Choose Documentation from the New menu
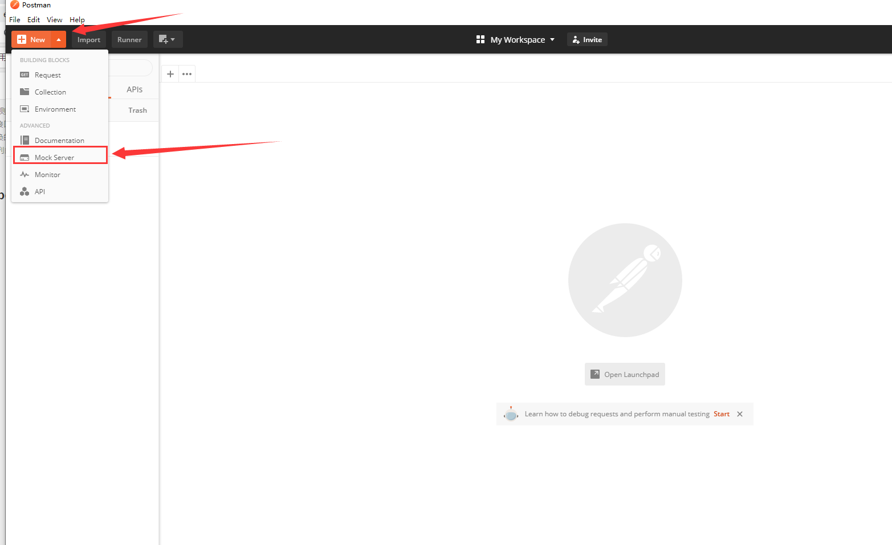 pos(60,141)
